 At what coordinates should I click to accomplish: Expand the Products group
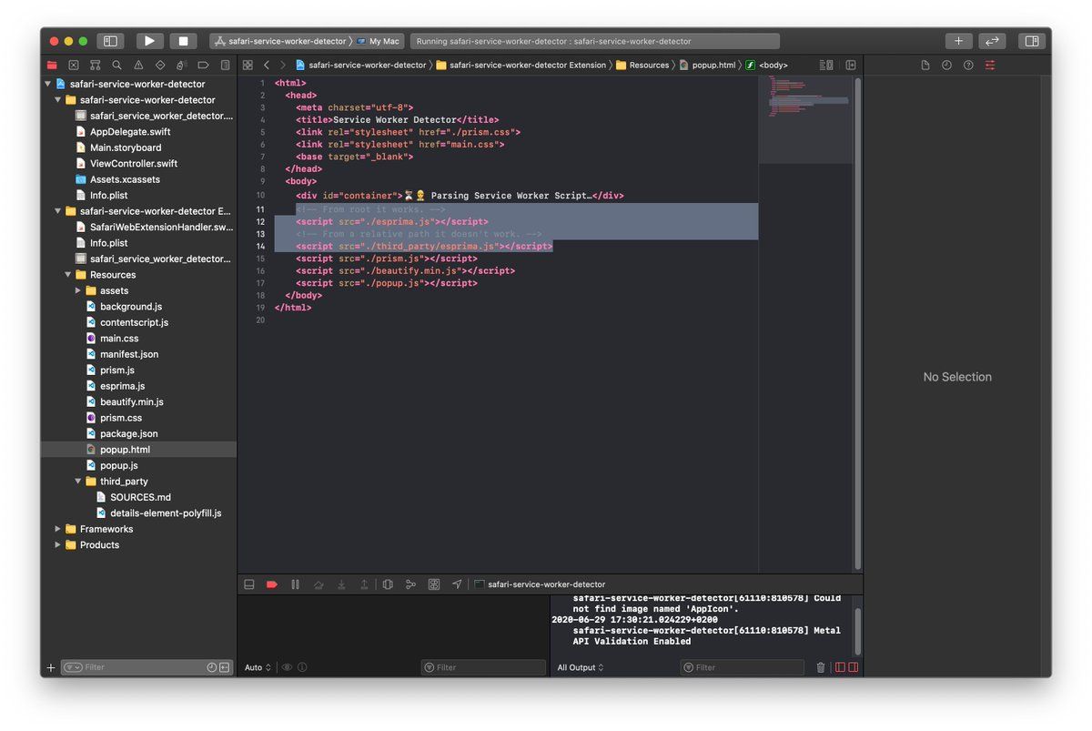pyautogui.click(x=58, y=545)
